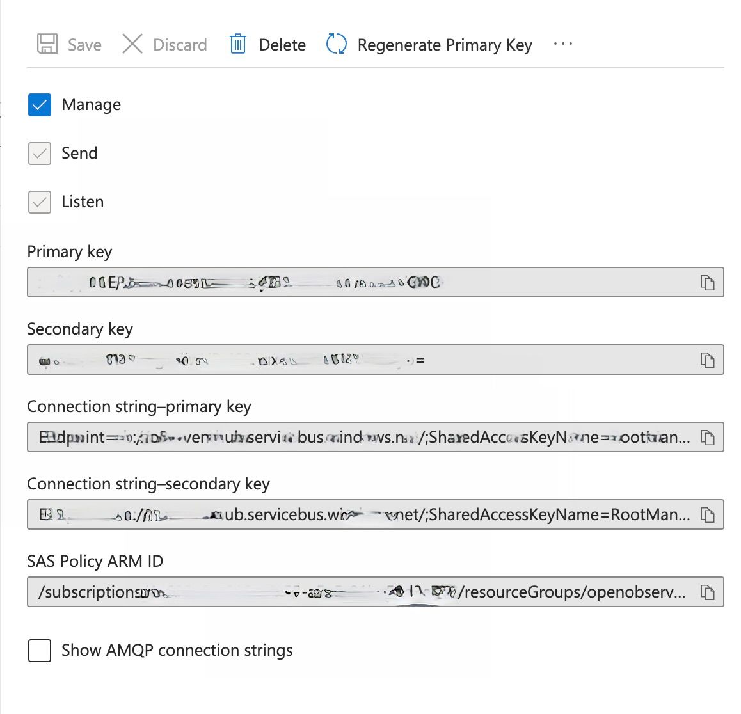
Task: Click the Delete button label
Action: point(282,45)
